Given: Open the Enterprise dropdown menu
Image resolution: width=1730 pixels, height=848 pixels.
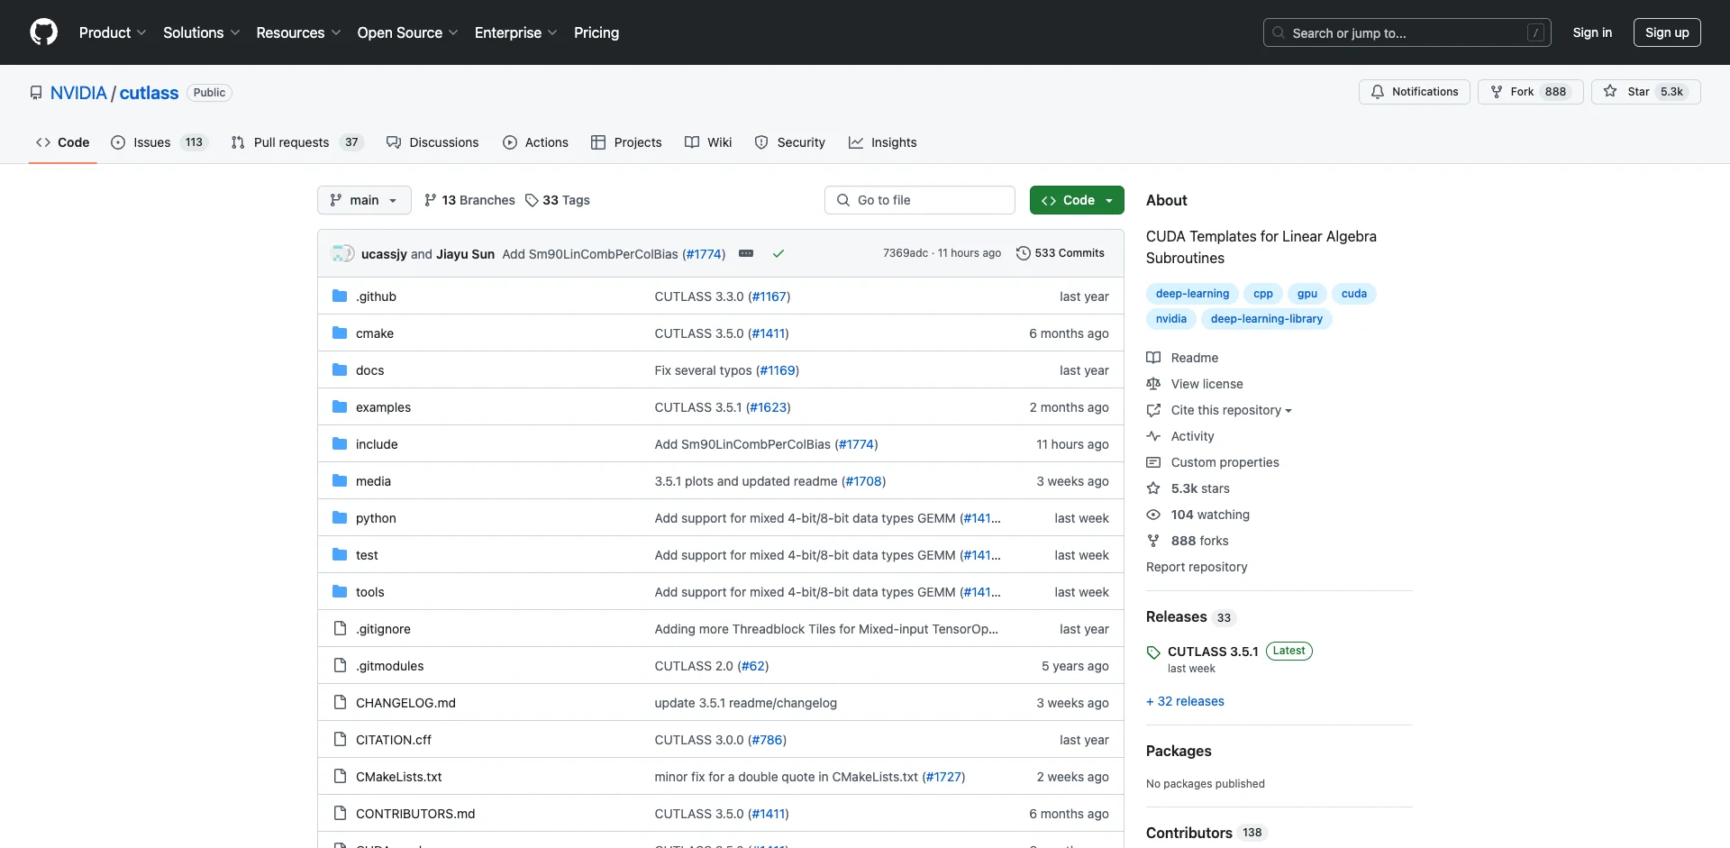Looking at the screenshot, I should 515,32.
